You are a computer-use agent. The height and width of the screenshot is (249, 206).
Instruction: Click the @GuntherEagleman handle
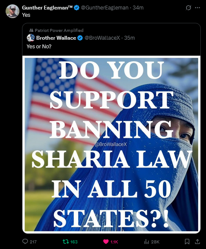coord(105,8)
